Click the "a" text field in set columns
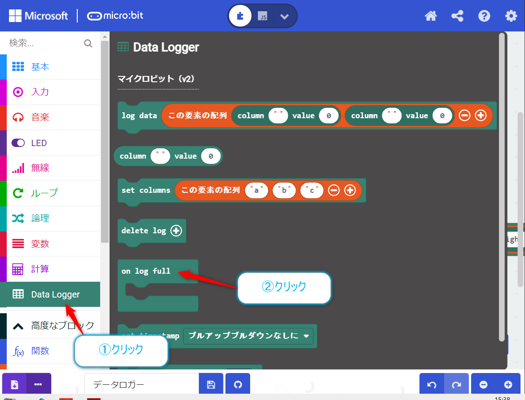The width and height of the screenshot is (525, 400). point(256,190)
